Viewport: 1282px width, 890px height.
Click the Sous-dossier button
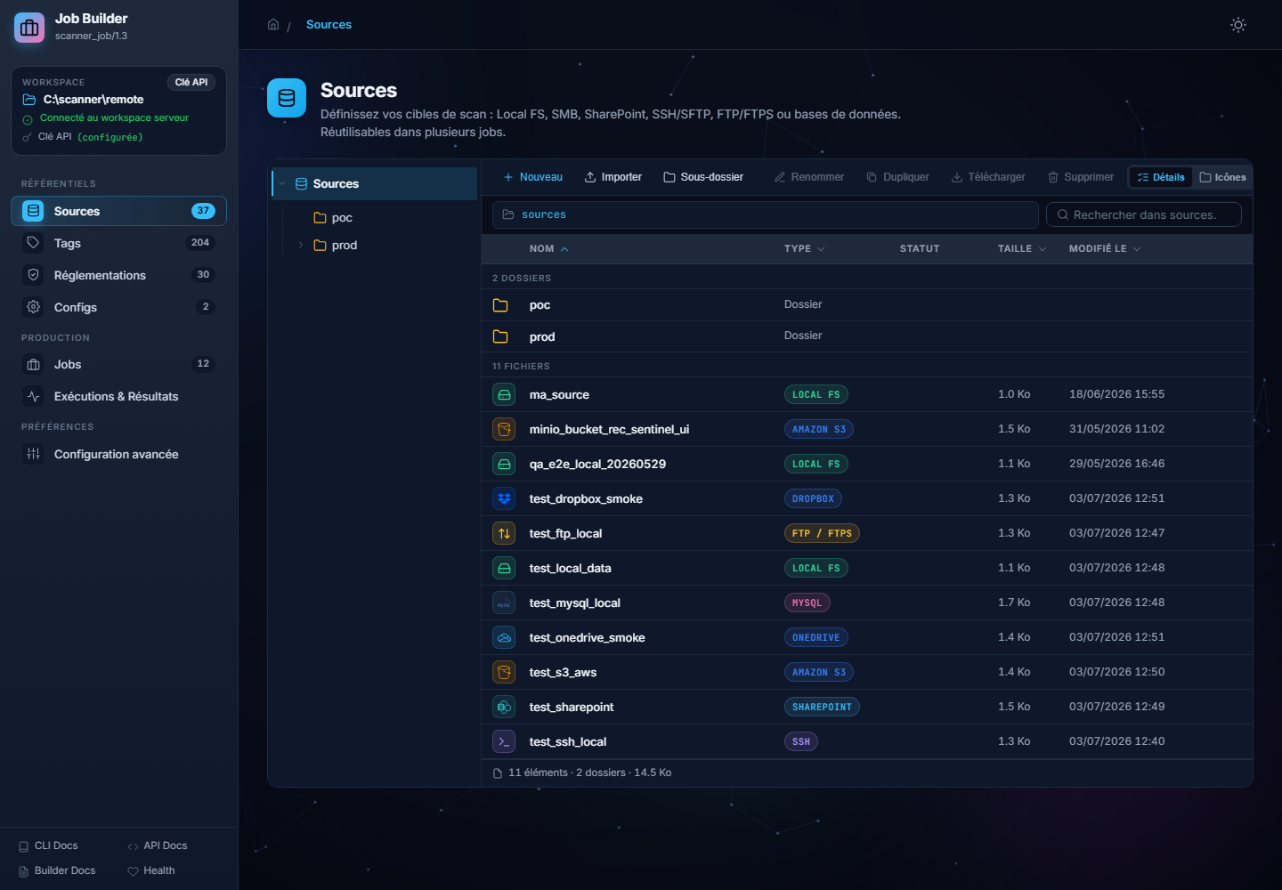tap(703, 177)
